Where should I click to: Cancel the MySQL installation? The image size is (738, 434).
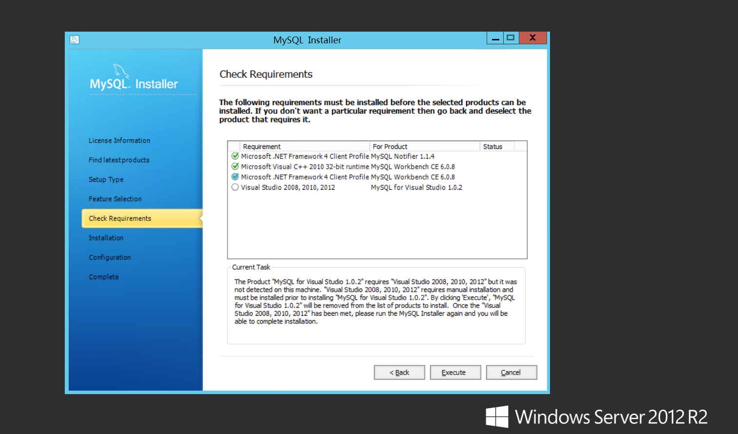click(x=511, y=372)
